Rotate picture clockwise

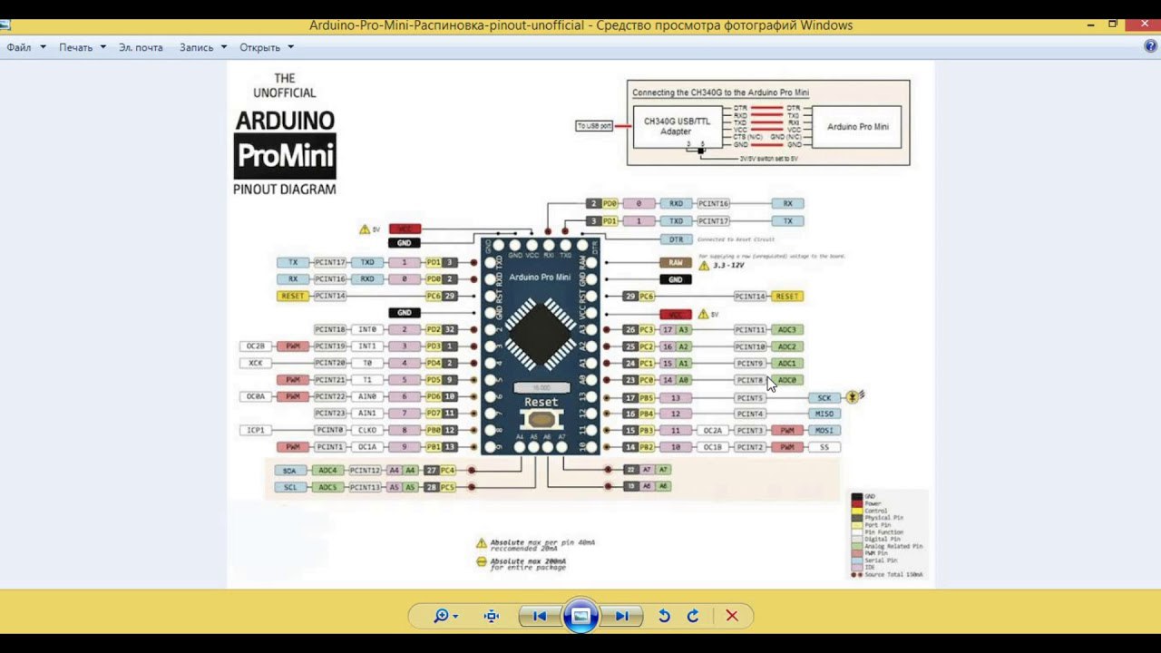pyautogui.click(x=693, y=616)
